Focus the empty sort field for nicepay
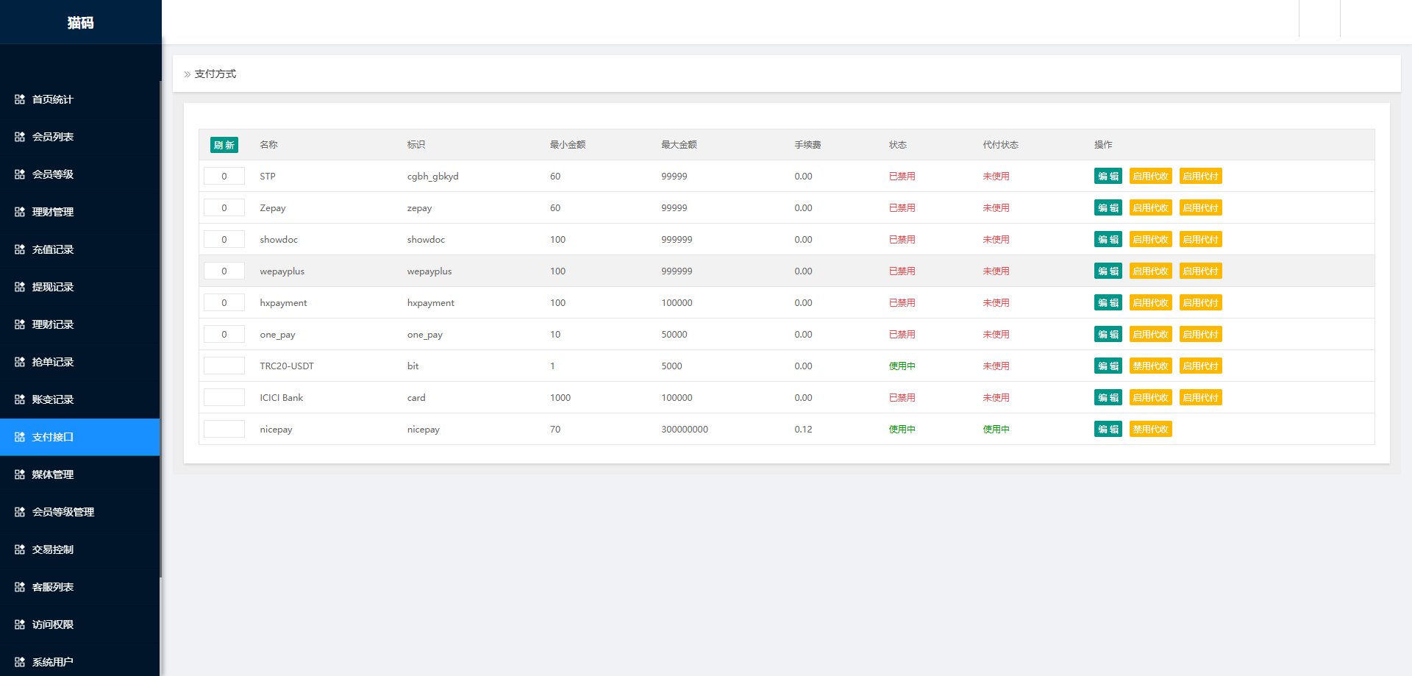This screenshot has height=676, width=1412. pyautogui.click(x=224, y=430)
